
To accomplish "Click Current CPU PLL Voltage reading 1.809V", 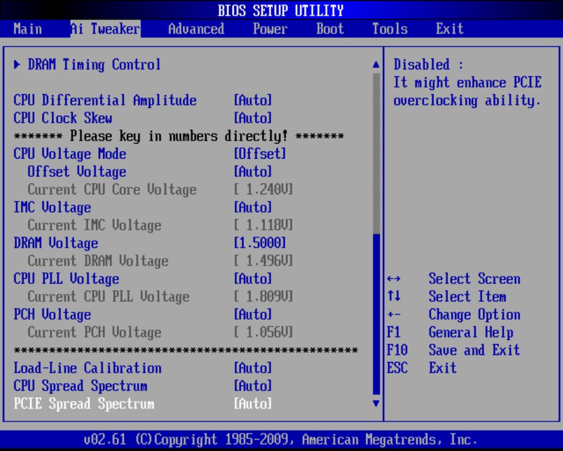I will point(263,296).
